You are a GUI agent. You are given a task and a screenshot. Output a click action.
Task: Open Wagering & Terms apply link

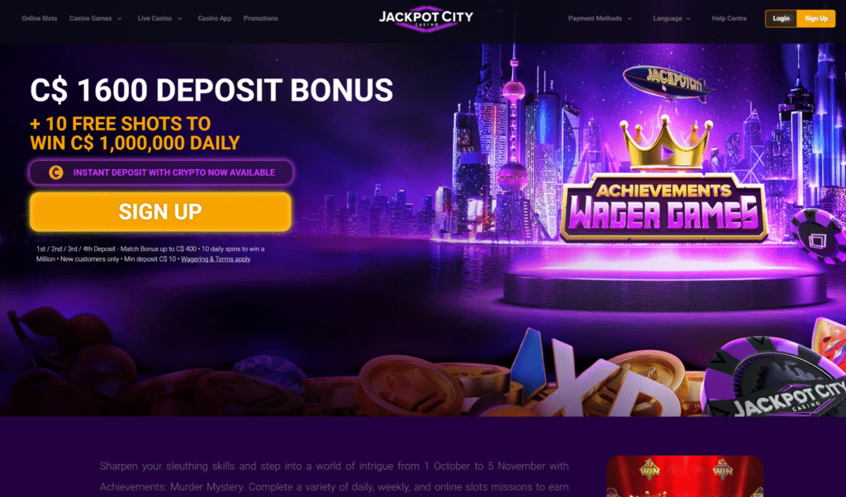pos(216,259)
